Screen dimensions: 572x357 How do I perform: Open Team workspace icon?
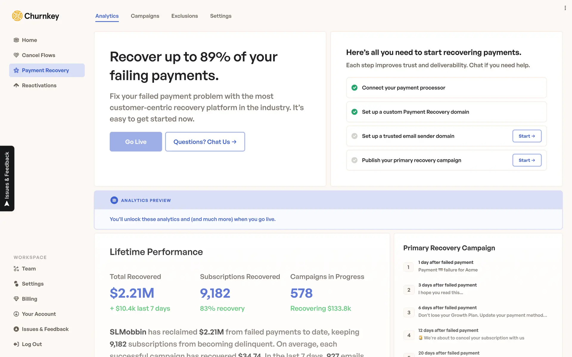[16, 269]
